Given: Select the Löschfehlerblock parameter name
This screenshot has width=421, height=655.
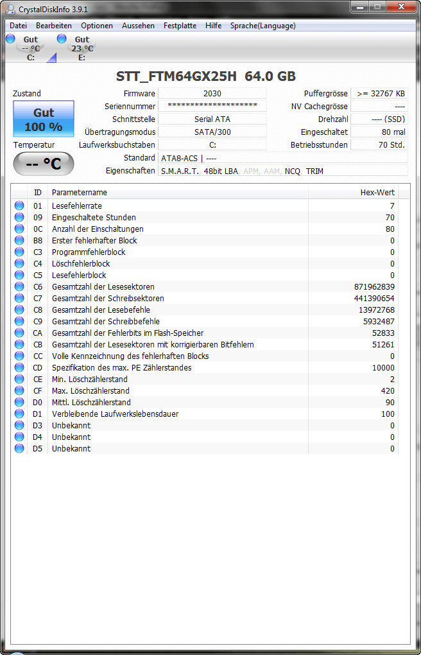Looking at the screenshot, I should coord(81,263).
